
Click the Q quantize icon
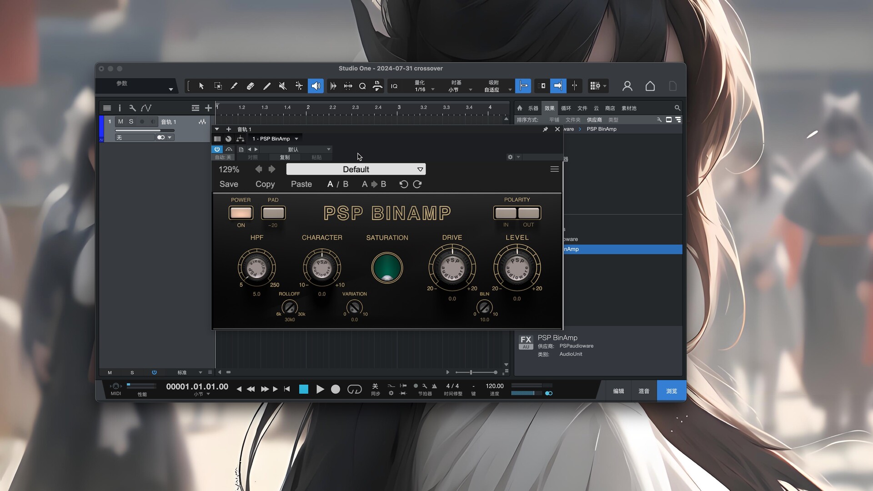click(x=362, y=86)
